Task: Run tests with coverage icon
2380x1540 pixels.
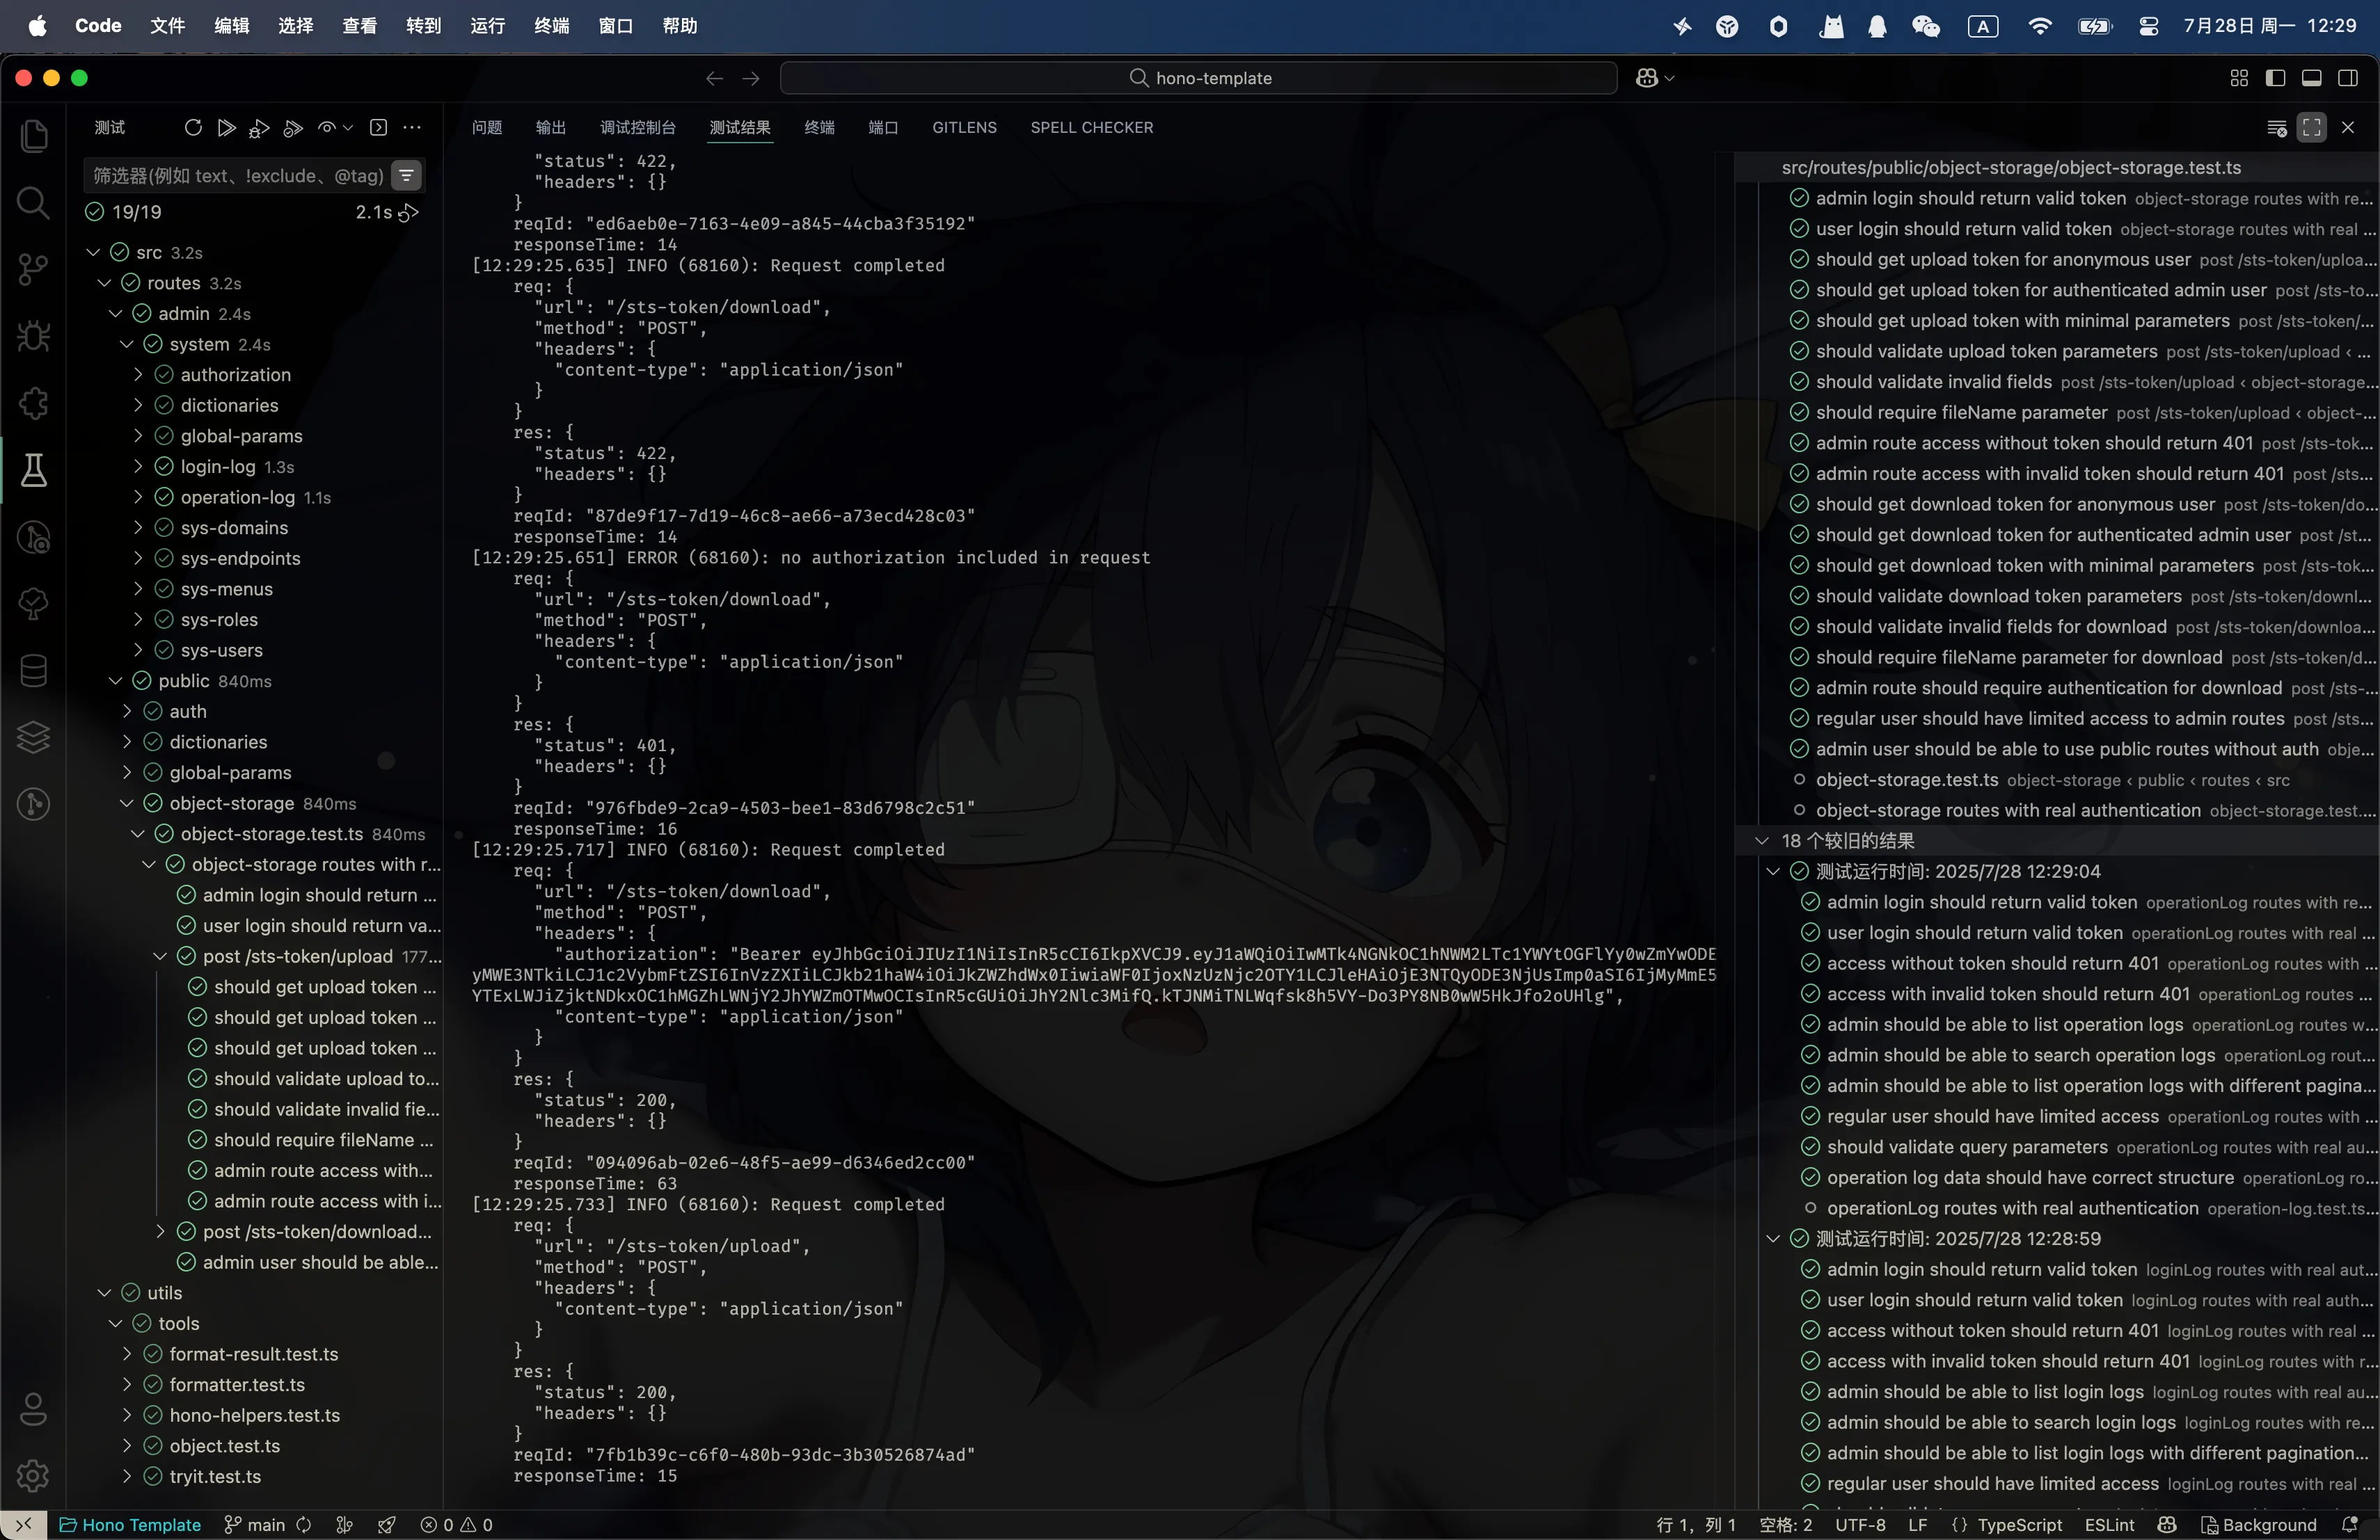Action: (293, 128)
